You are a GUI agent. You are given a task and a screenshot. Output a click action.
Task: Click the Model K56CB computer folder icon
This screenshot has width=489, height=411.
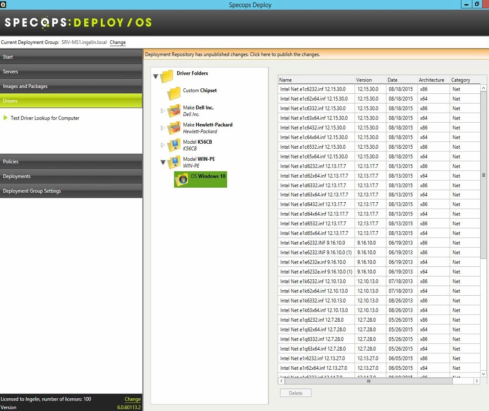(x=174, y=145)
